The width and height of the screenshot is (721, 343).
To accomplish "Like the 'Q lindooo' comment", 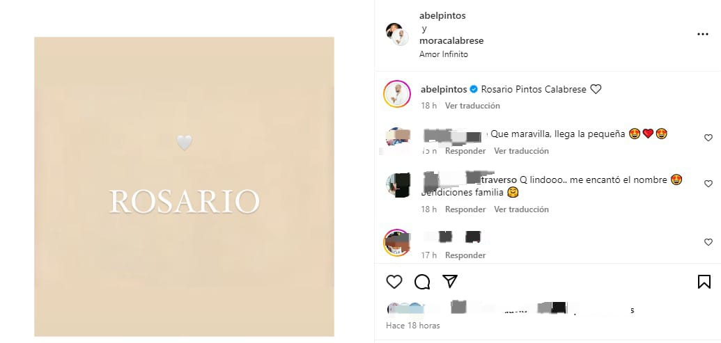I will click(x=708, y=184).
